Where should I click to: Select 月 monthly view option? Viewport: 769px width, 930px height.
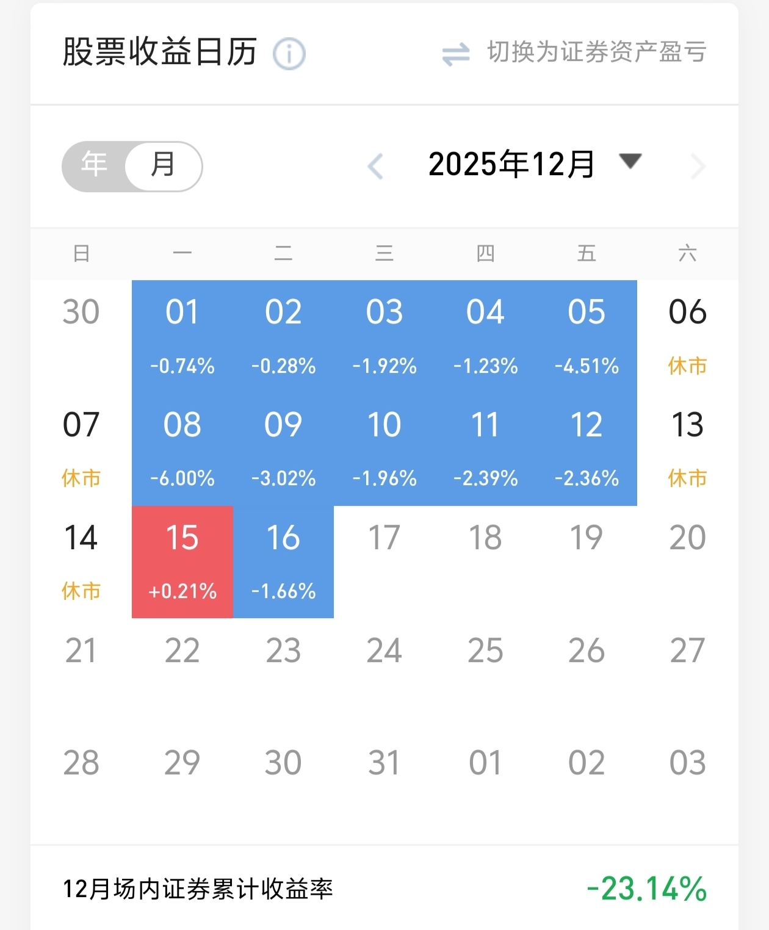163,165
